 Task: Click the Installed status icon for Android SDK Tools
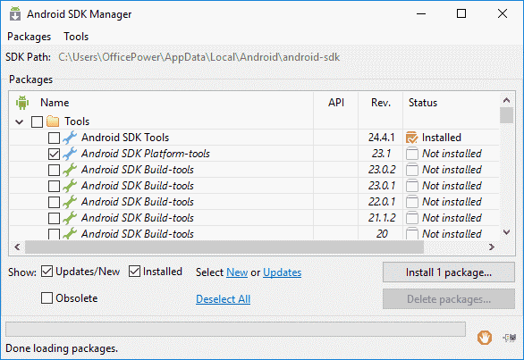[x=411, y=138]
